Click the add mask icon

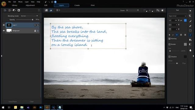19,10
